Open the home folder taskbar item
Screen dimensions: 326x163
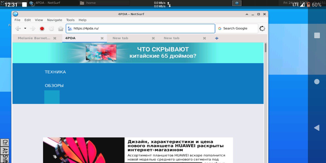[x=104, y=3]
